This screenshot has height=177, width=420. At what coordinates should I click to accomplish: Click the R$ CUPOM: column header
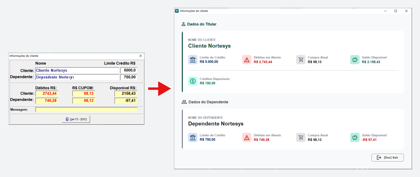(83, 88)
